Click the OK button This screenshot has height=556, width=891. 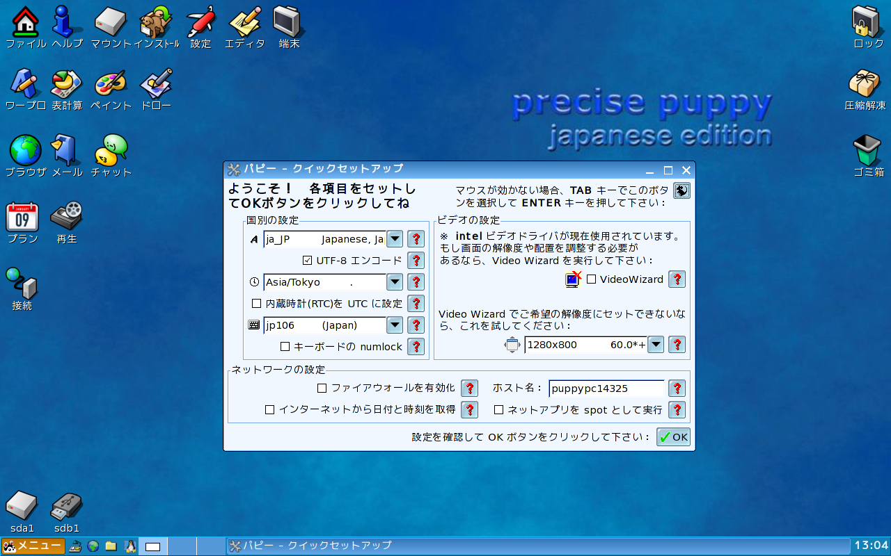click(673, 437)
